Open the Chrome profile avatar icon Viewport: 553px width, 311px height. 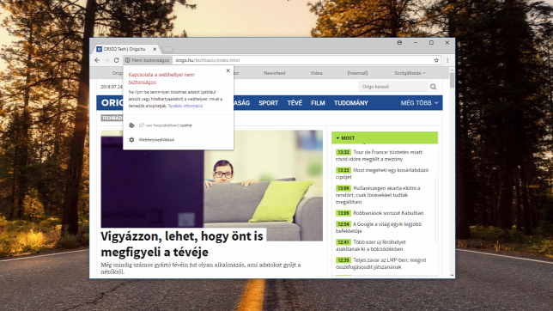coord(399,43)
